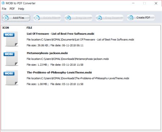Click the Create PDF refresh icon
The width and height of the screenshot is (162, 132).
click(131, 18)
